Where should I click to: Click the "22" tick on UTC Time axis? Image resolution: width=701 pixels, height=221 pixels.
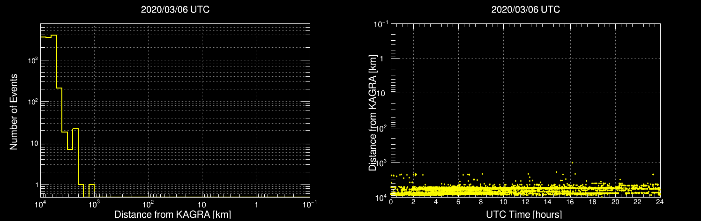click(x=638, y=203)
